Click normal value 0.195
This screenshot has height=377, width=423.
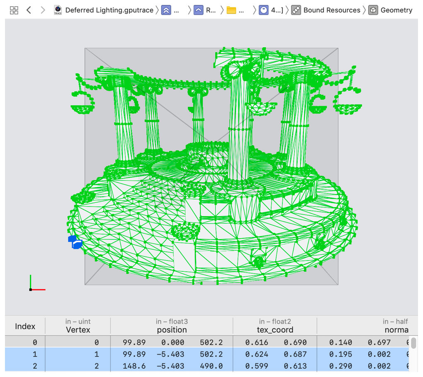click(x=340, y=354)
